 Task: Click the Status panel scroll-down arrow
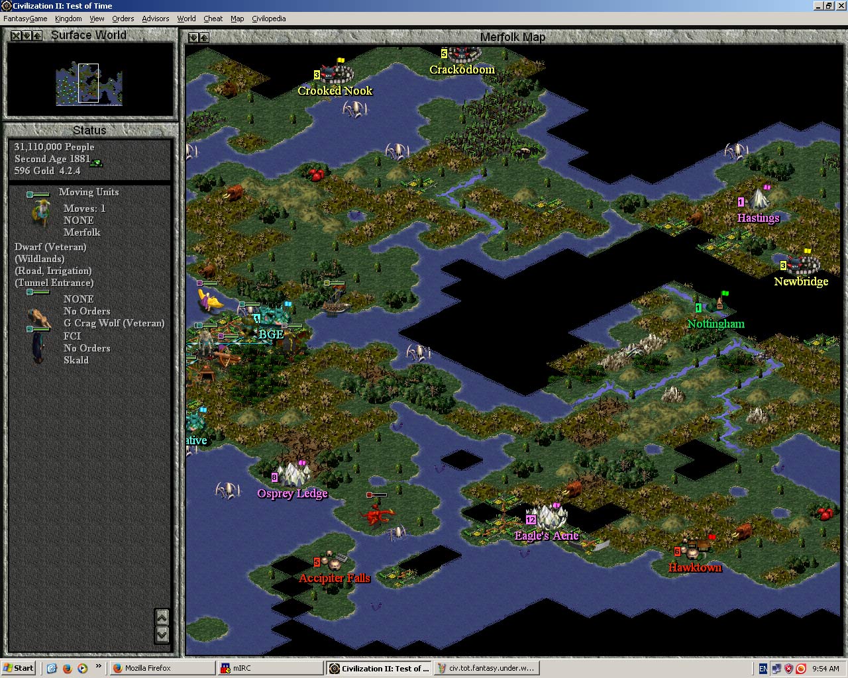click(x=161, y=634)
